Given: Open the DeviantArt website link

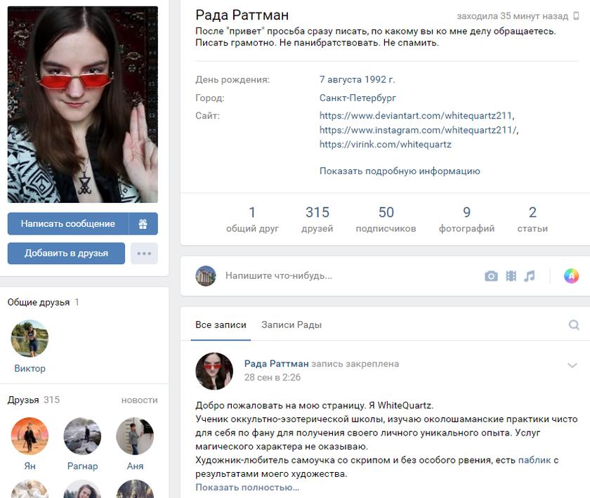Looking at the screenshot, I should point(417,116).
